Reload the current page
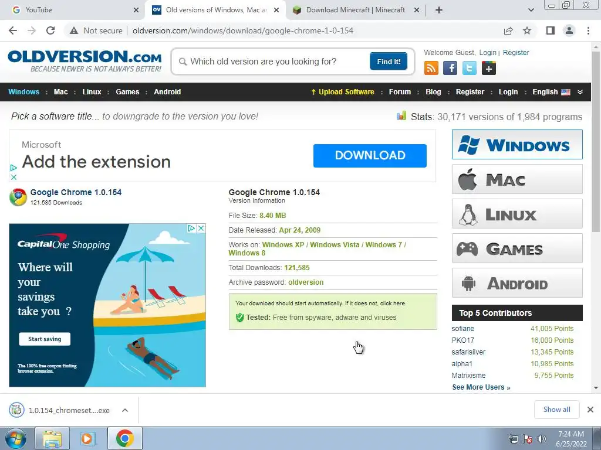 coord(50,30)
